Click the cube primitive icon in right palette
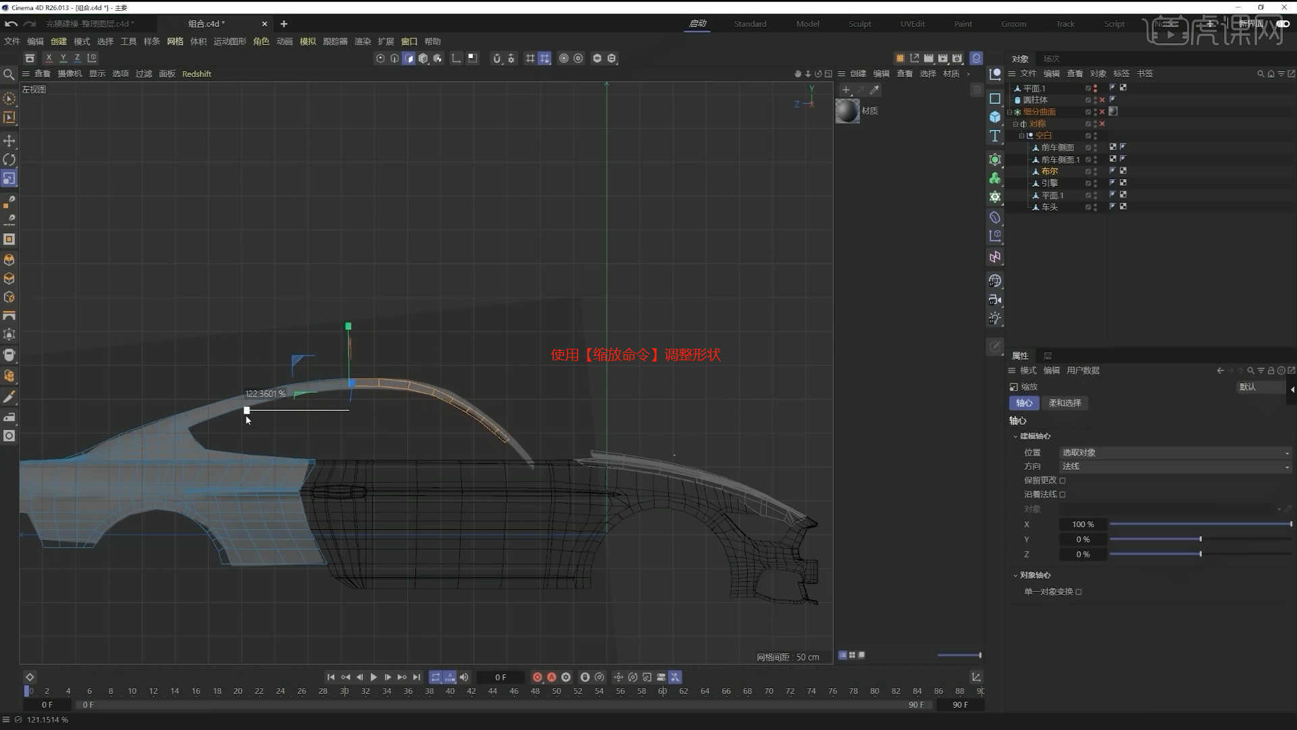 tap(995, 117)
